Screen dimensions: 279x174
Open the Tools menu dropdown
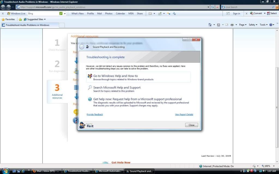click(x=263, y=25)
